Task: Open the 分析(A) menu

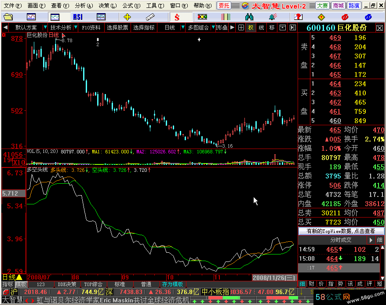Action: [84, 5]
